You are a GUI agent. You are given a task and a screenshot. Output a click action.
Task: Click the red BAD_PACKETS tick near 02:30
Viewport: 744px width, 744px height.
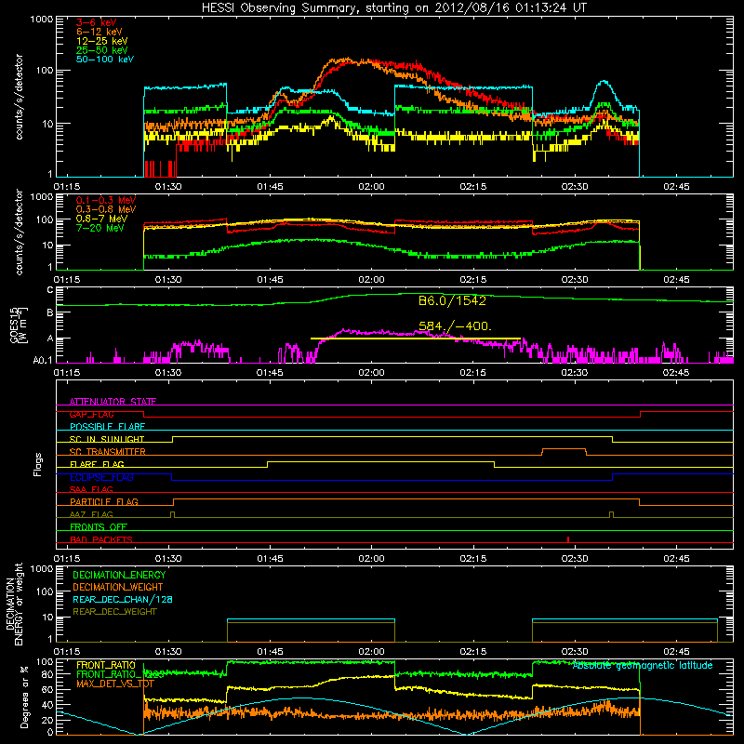(x=568, y=539)
